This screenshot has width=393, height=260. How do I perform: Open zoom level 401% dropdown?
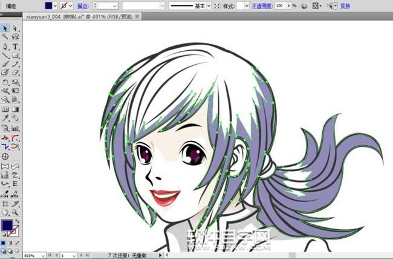43,256
